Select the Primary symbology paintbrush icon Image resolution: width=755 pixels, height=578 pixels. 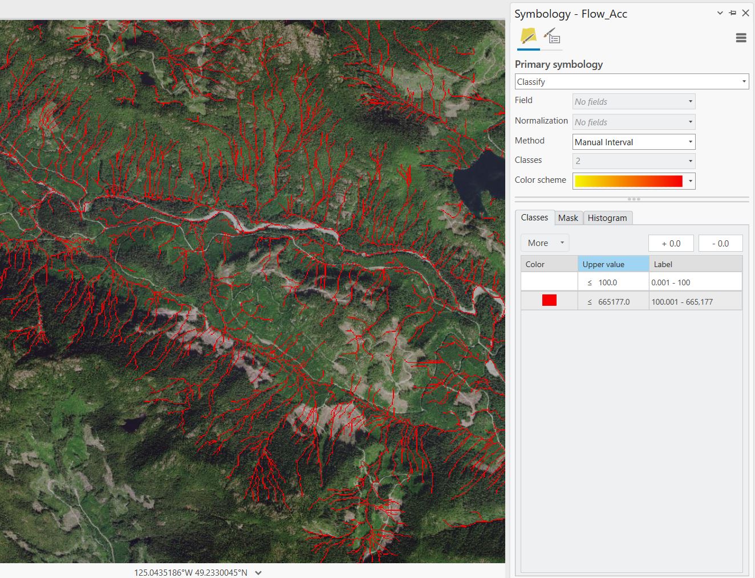pos(528,37)
